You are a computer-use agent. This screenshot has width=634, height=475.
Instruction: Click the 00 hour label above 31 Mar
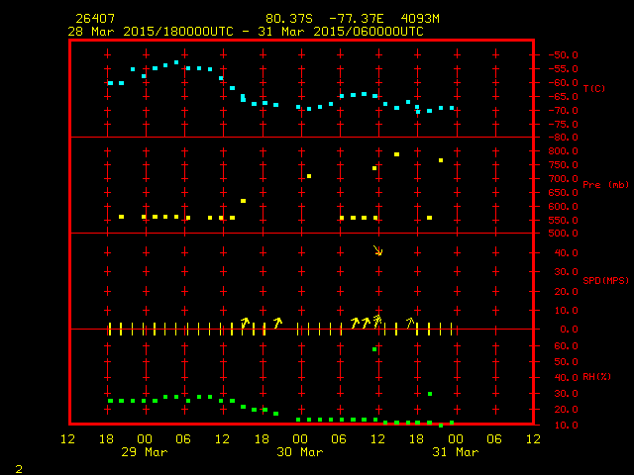click(x=456, y=439)
